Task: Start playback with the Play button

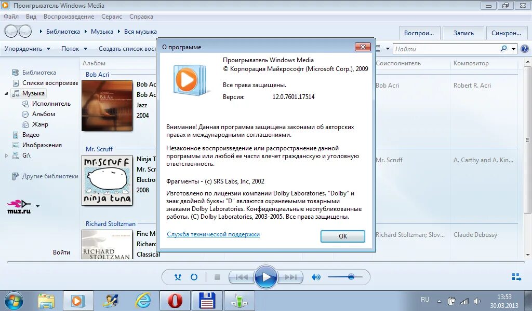Action: pos(266,277)
